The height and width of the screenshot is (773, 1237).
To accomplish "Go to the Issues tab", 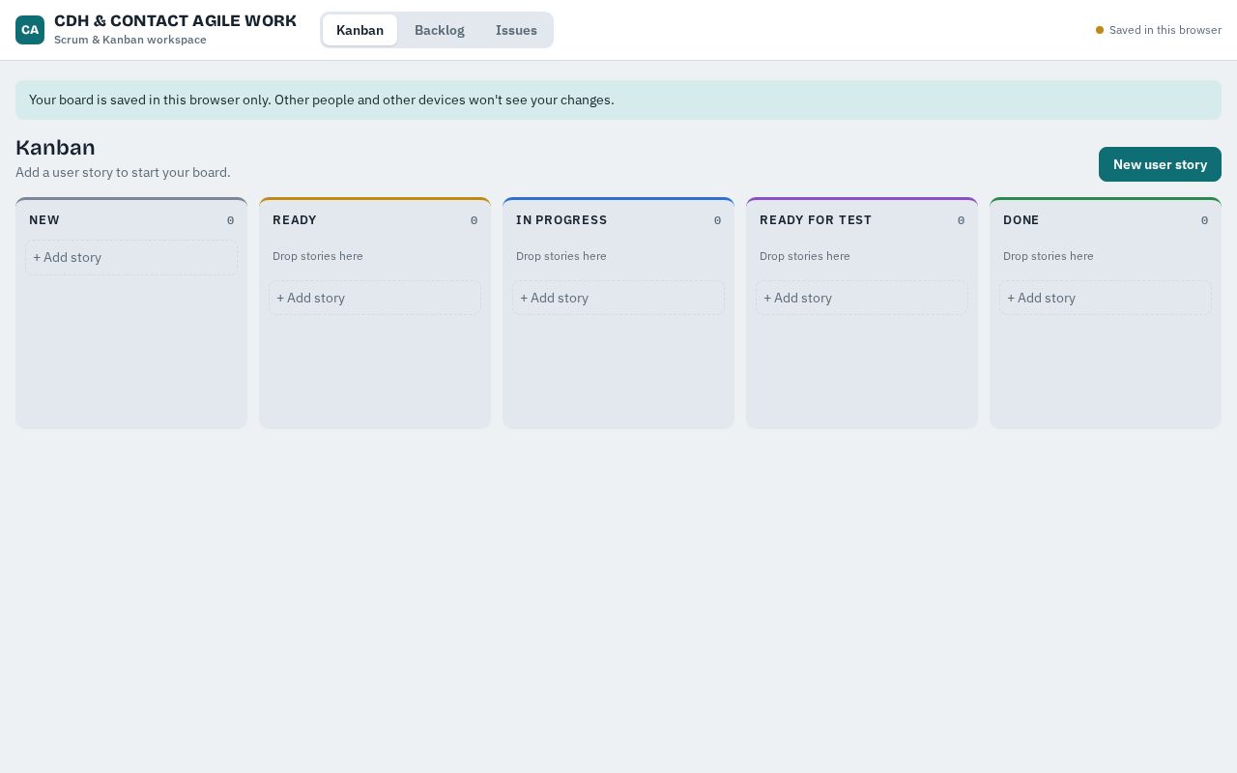I will [516, 30].
